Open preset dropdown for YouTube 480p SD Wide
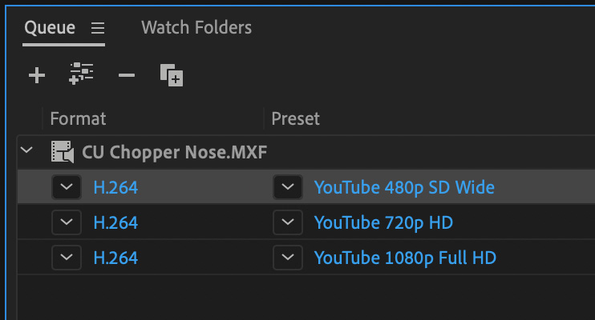595x320 pixels. click(x=288, y=187)
